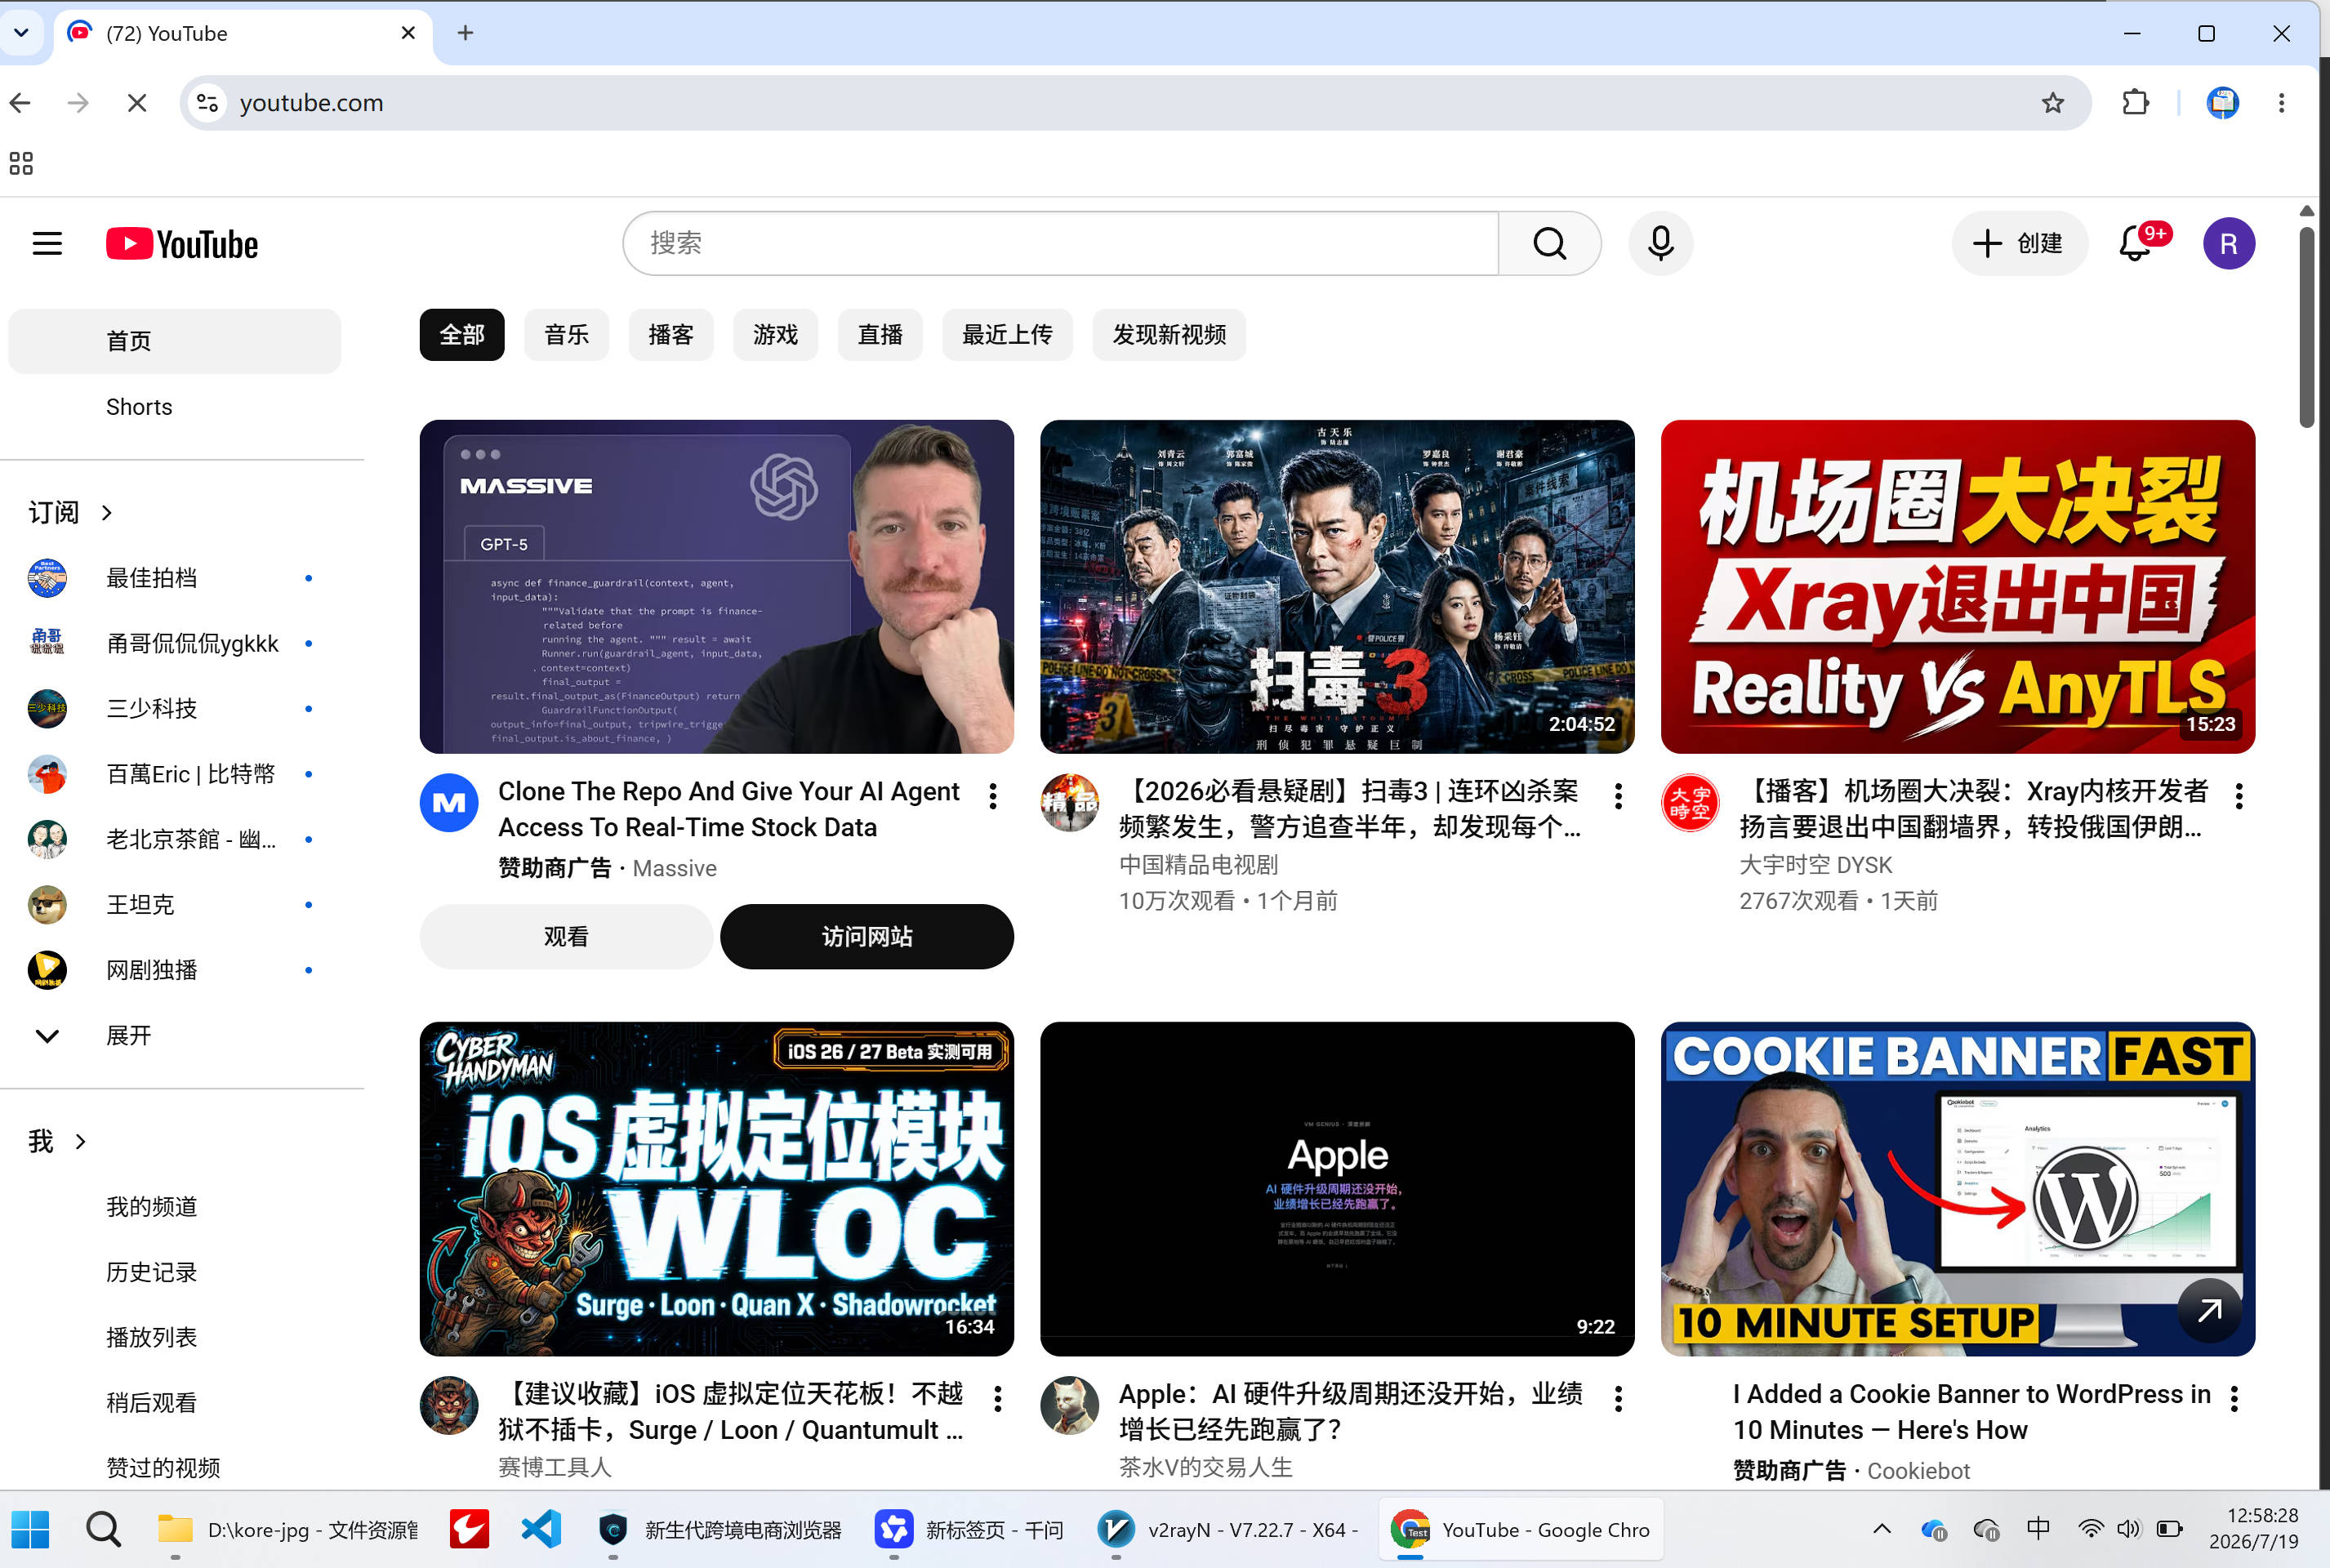
Task: Open 茶水V的交易人生 channel avatar
Action: [1069, 1405]
